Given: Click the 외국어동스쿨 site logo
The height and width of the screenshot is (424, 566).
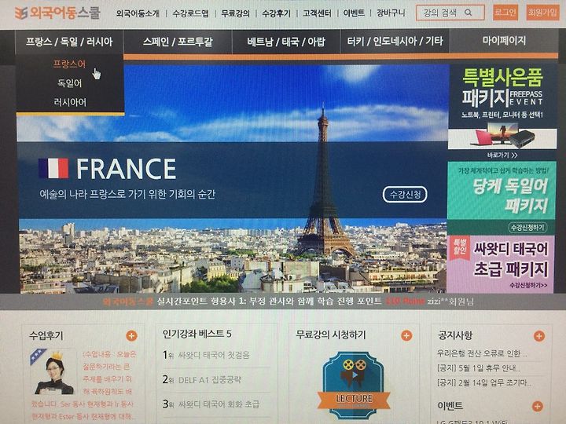Looking at the screenshot, I should [x=57, y=13].
